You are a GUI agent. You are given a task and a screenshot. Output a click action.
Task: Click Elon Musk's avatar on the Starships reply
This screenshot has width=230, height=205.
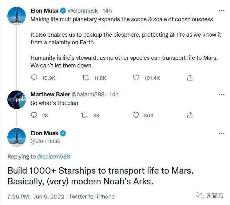click(x=16, y=137)
